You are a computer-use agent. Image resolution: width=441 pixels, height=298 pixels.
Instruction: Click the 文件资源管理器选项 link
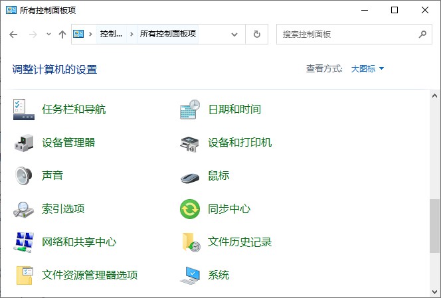tap(90, 275)
